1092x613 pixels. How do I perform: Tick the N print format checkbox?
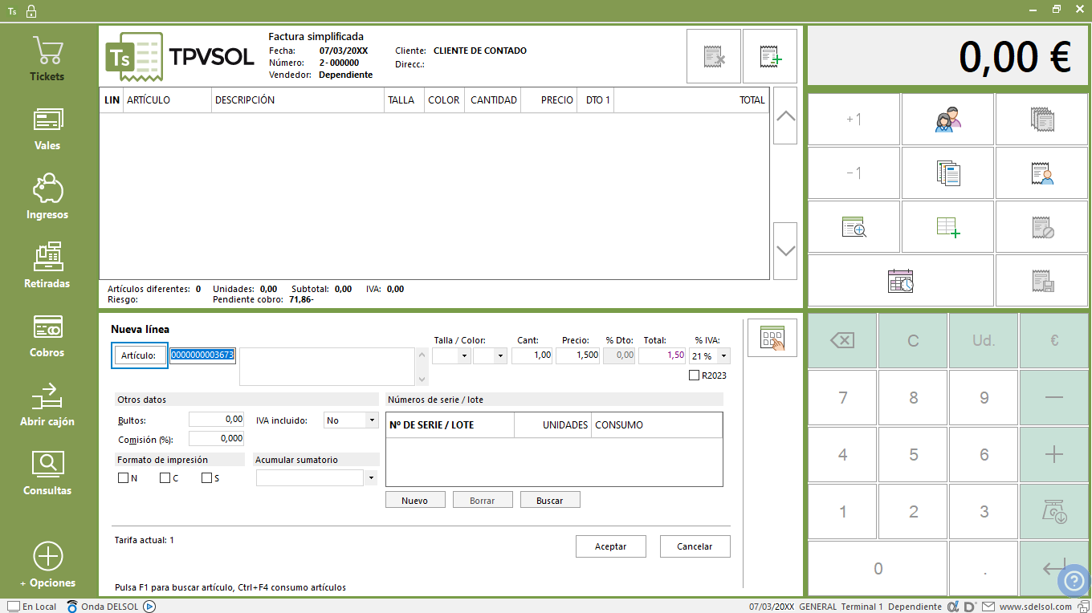123,478
